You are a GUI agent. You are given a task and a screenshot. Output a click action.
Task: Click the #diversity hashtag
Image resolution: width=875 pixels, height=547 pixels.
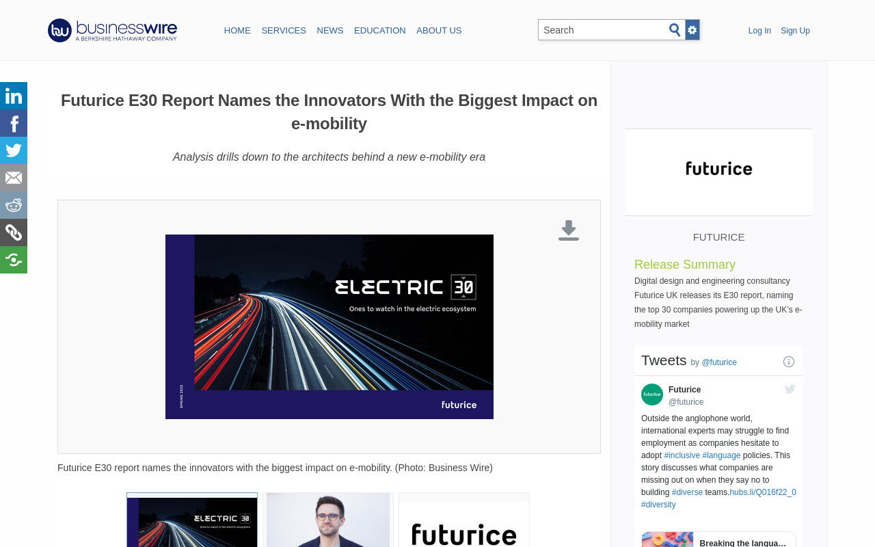pos(658,505)
